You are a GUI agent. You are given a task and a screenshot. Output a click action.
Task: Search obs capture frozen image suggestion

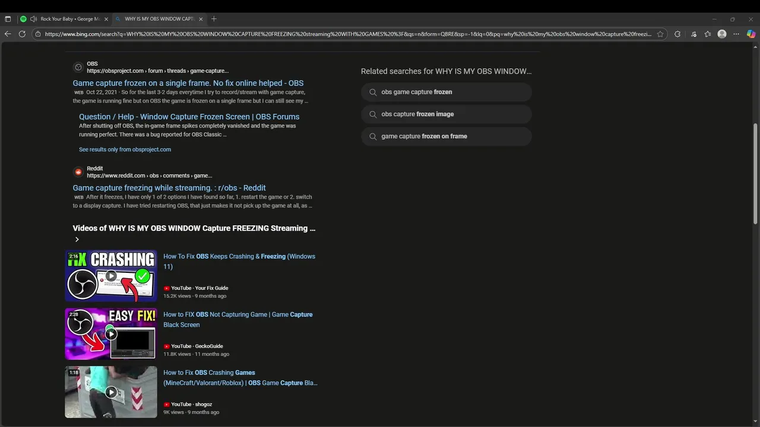pyautogui.click(x=446, y=114)
